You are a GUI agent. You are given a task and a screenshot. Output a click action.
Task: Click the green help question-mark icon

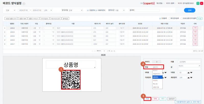[198, 3]
